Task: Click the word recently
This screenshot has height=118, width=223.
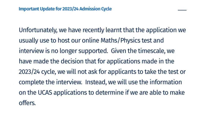Action: [93, 30]
